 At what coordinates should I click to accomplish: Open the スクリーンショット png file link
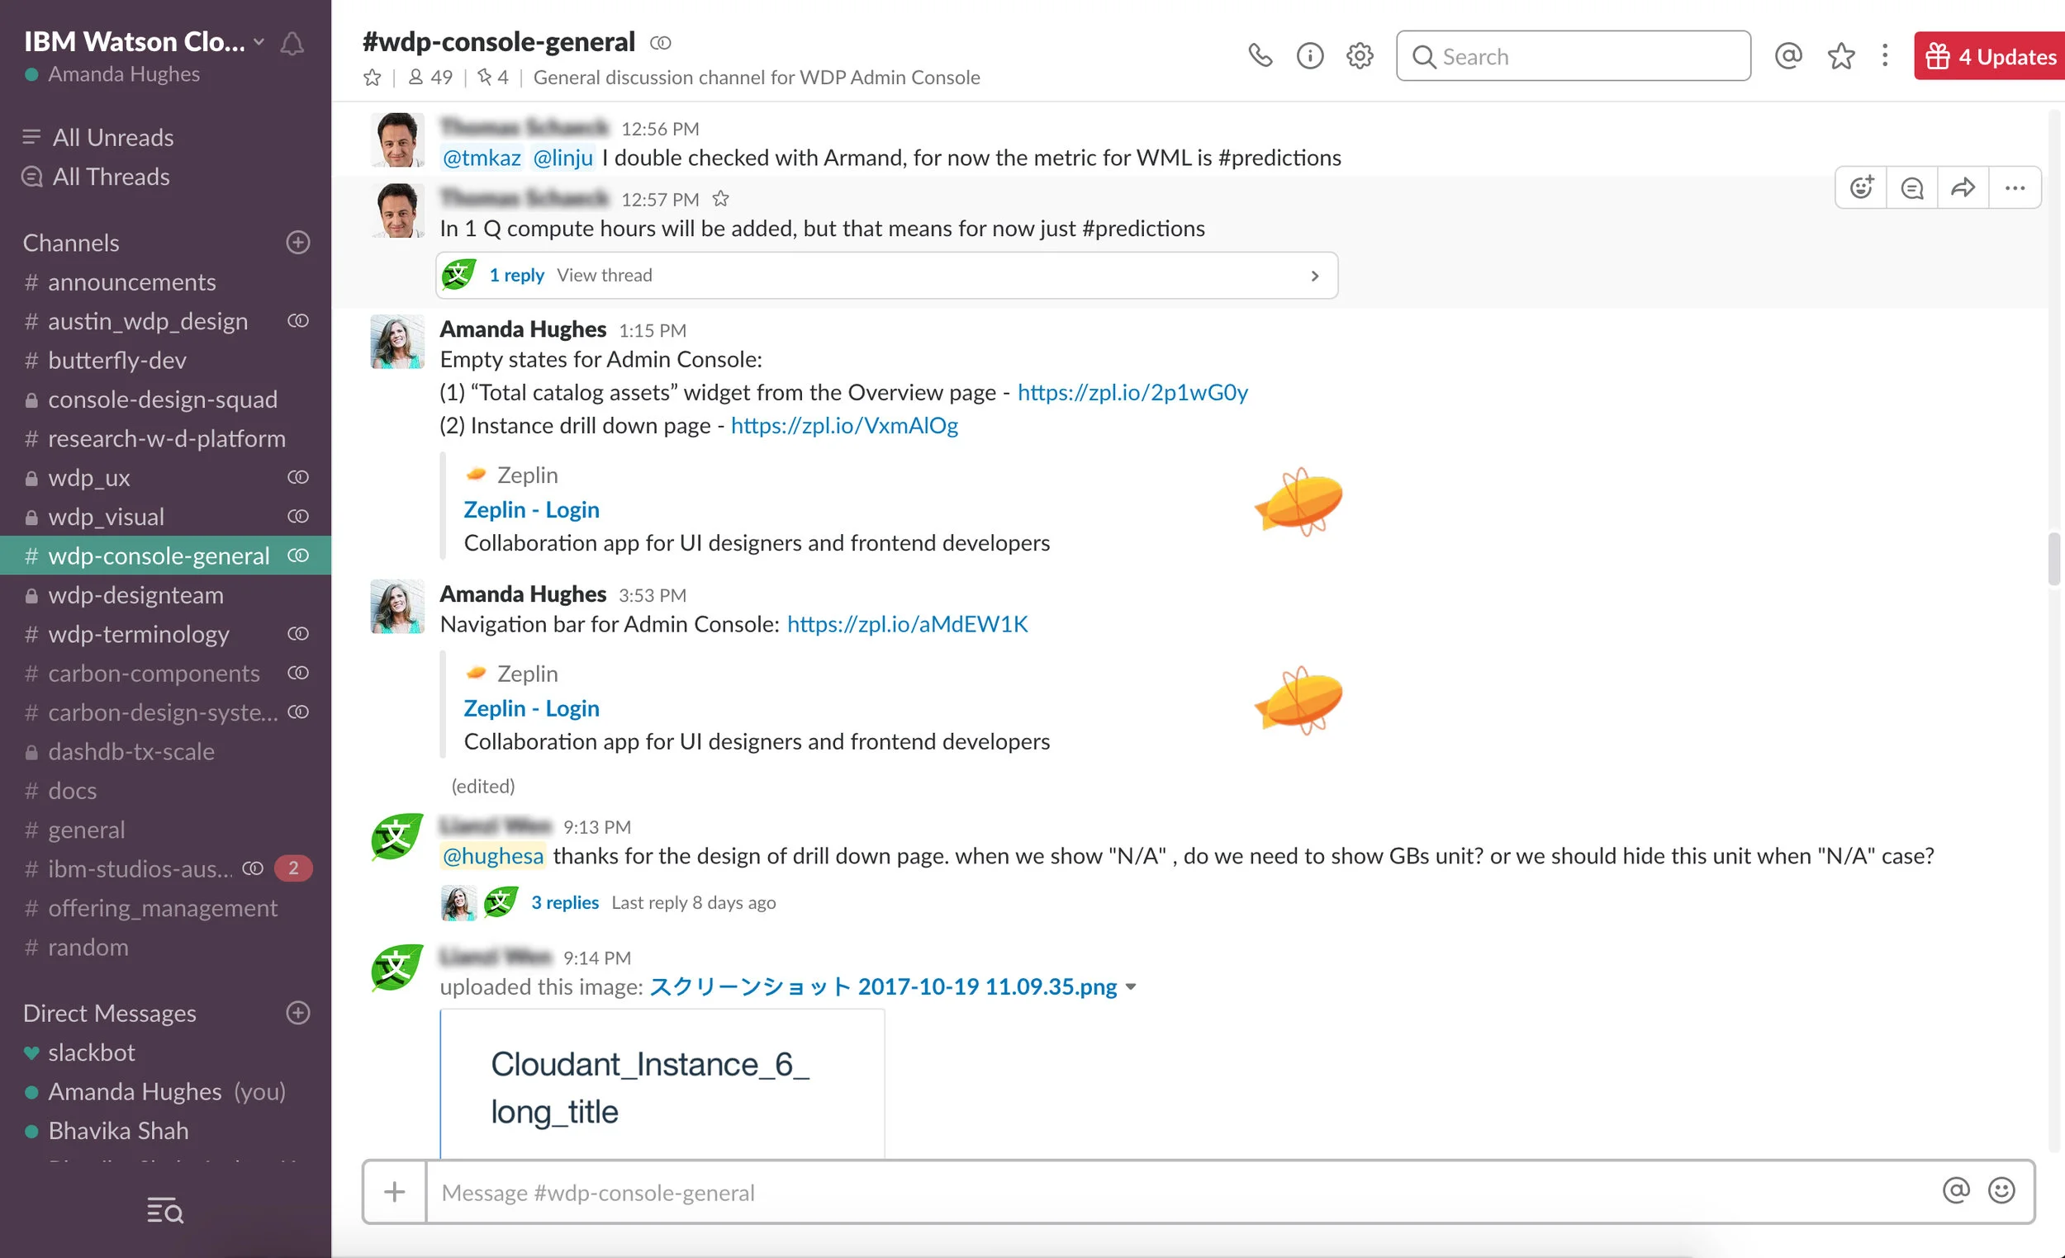pos(883,986)
